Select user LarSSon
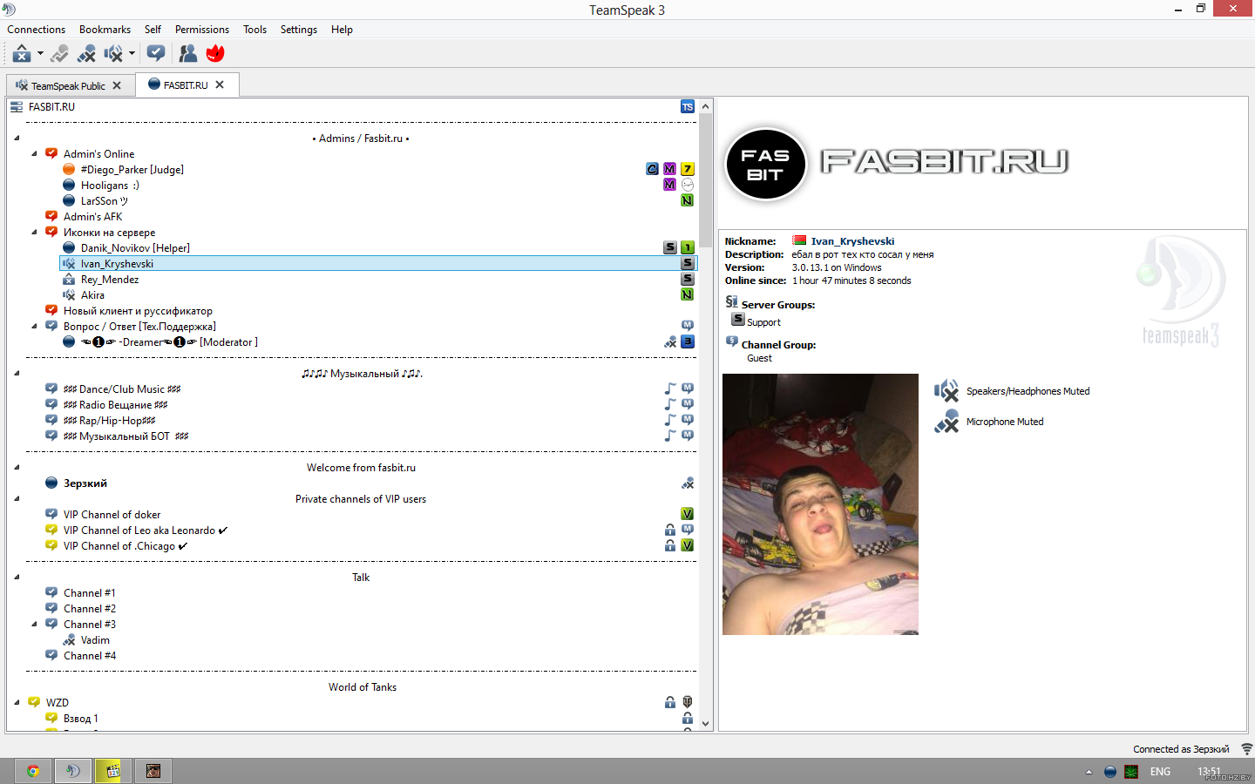 pos(104,201)
